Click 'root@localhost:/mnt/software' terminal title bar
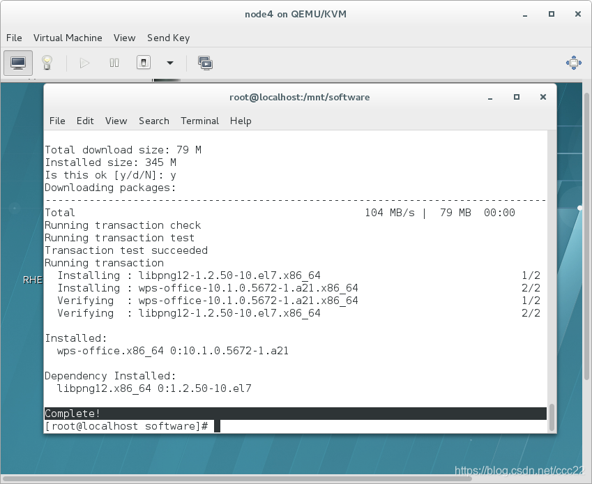 coord(299,97)
